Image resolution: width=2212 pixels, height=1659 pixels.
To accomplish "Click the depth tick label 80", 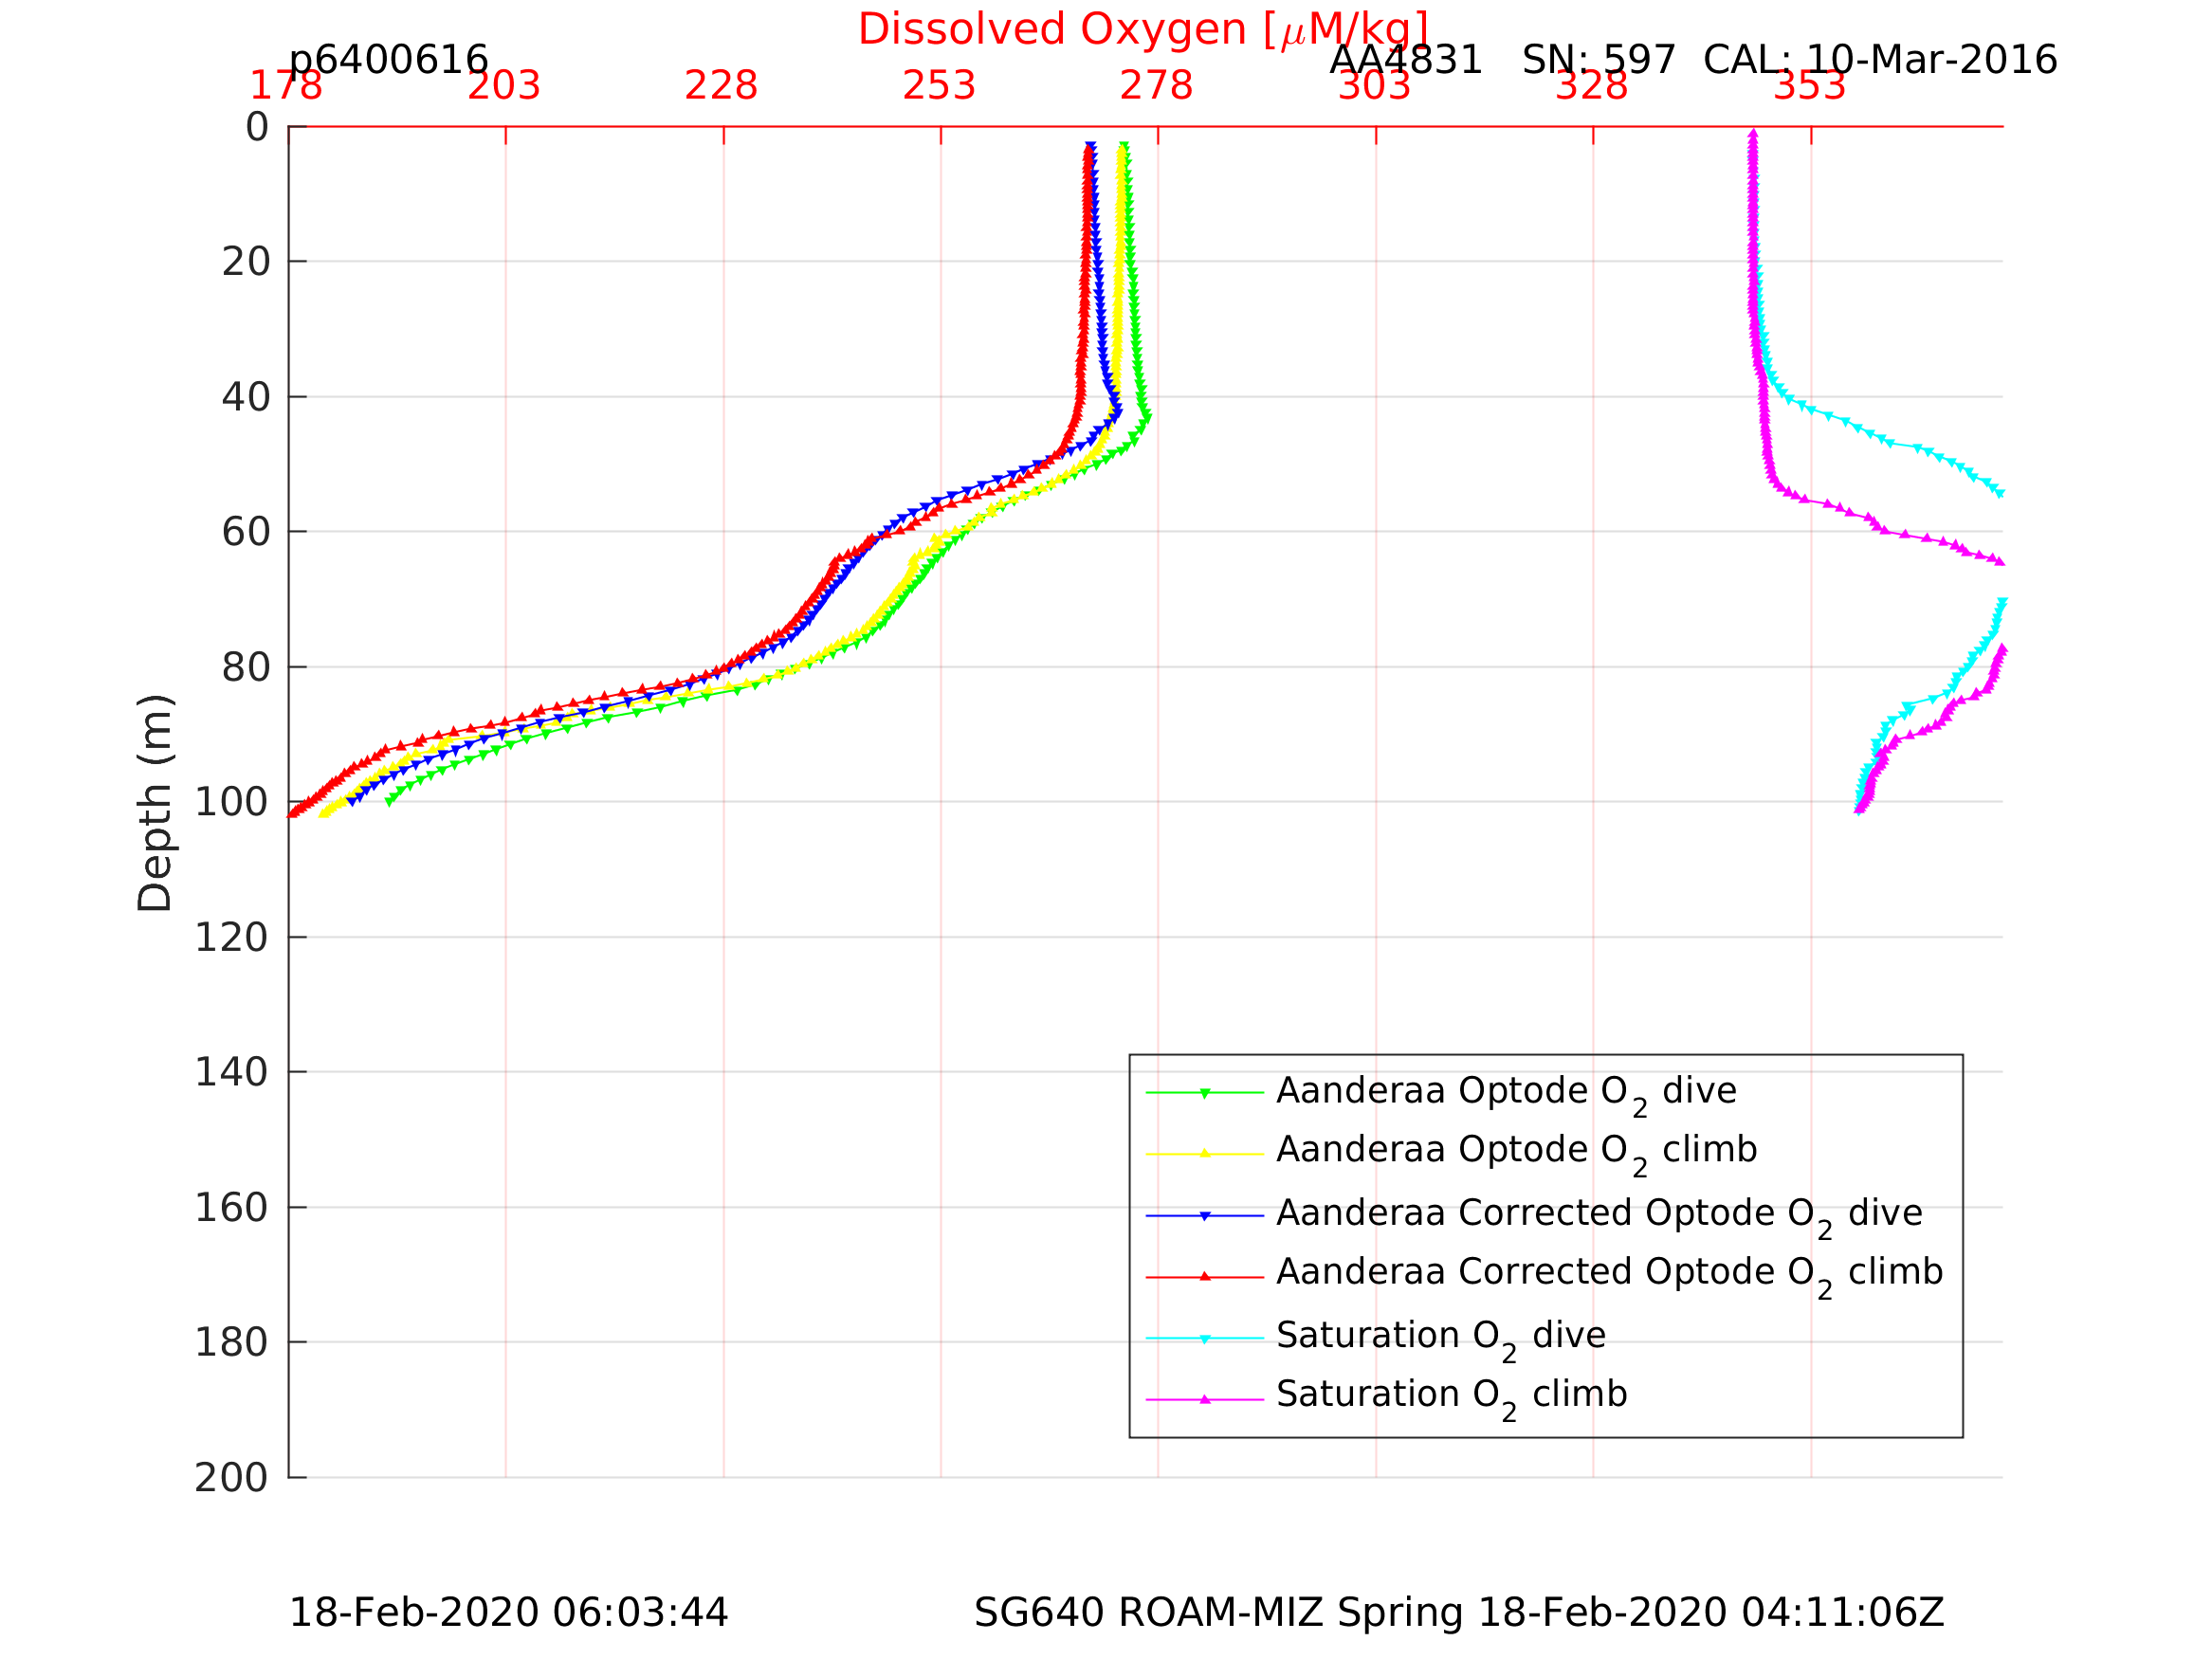I will pos(246,667).
